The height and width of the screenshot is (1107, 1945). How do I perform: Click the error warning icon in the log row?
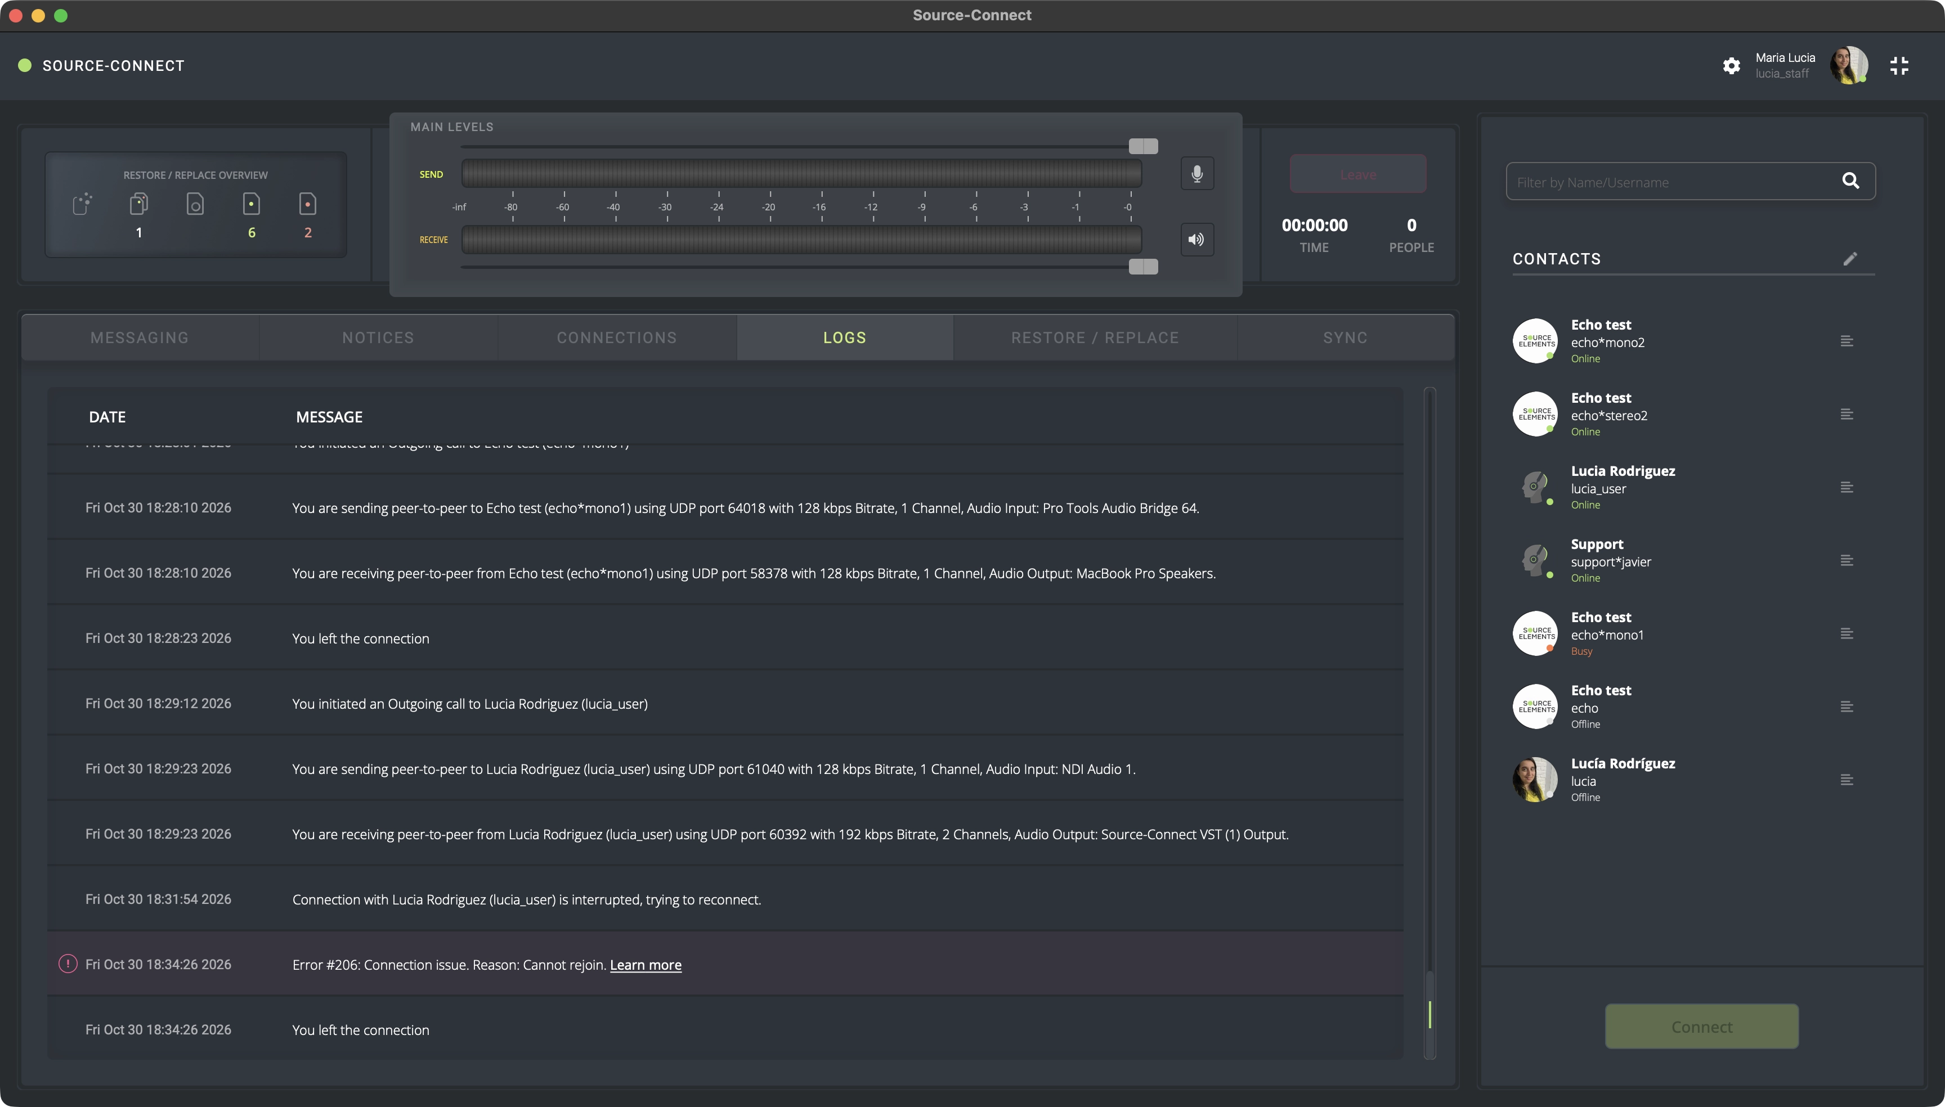pyautogui.click(x=68, y=964)
